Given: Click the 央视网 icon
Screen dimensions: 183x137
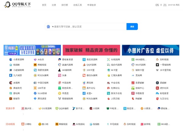Looking at the screenshot, I should [11, 83].
